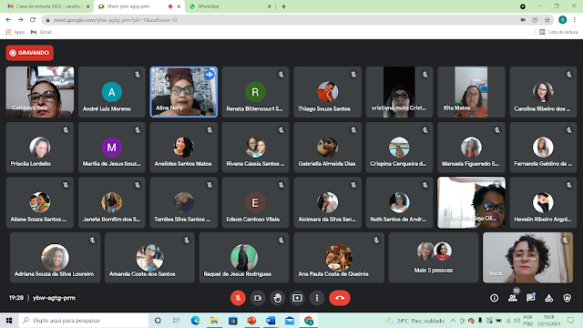The width and height of the screenshot is (583, 328).
Task: Reload the Meet page
Action: pos(33,20)
